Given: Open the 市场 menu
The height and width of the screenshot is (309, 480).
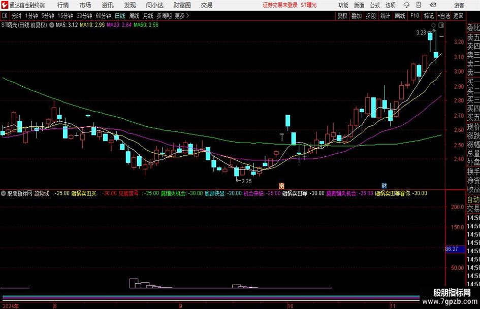Looking at the screenshot, I should (85, 5).
